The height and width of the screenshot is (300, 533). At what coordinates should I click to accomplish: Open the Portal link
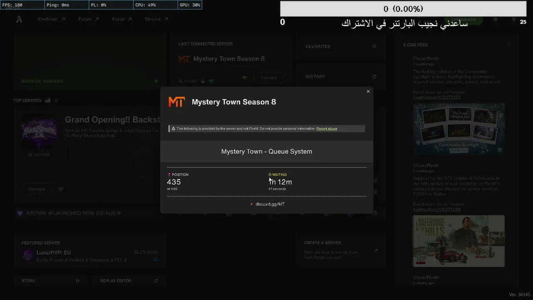coord(122,19)
